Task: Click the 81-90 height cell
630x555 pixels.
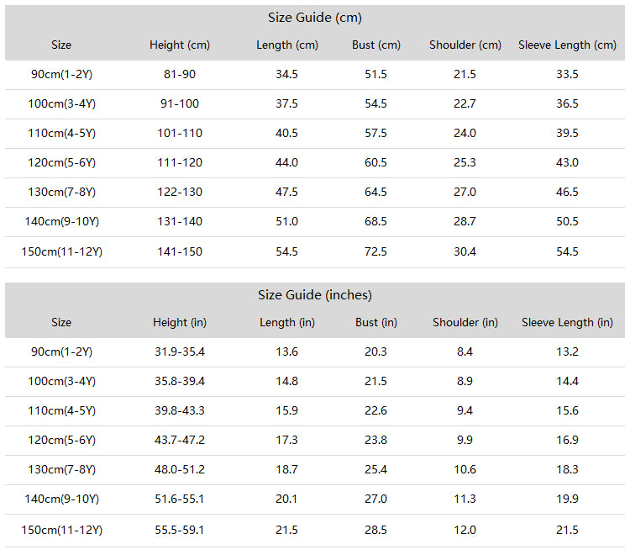Action: click(180, 74)
